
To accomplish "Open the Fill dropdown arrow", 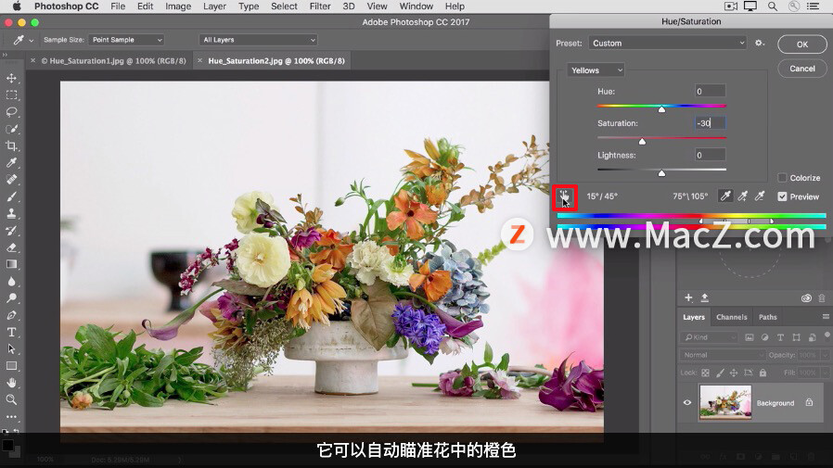I will (x=825, y=373).
